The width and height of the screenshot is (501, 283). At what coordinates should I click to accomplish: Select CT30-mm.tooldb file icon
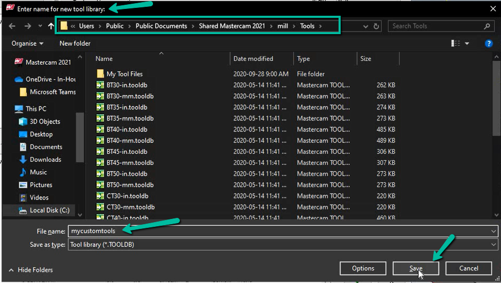pyautogui.click(x=100, y=207)
